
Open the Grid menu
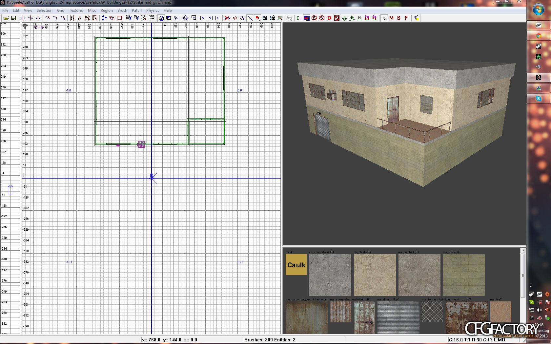point(61,10)
